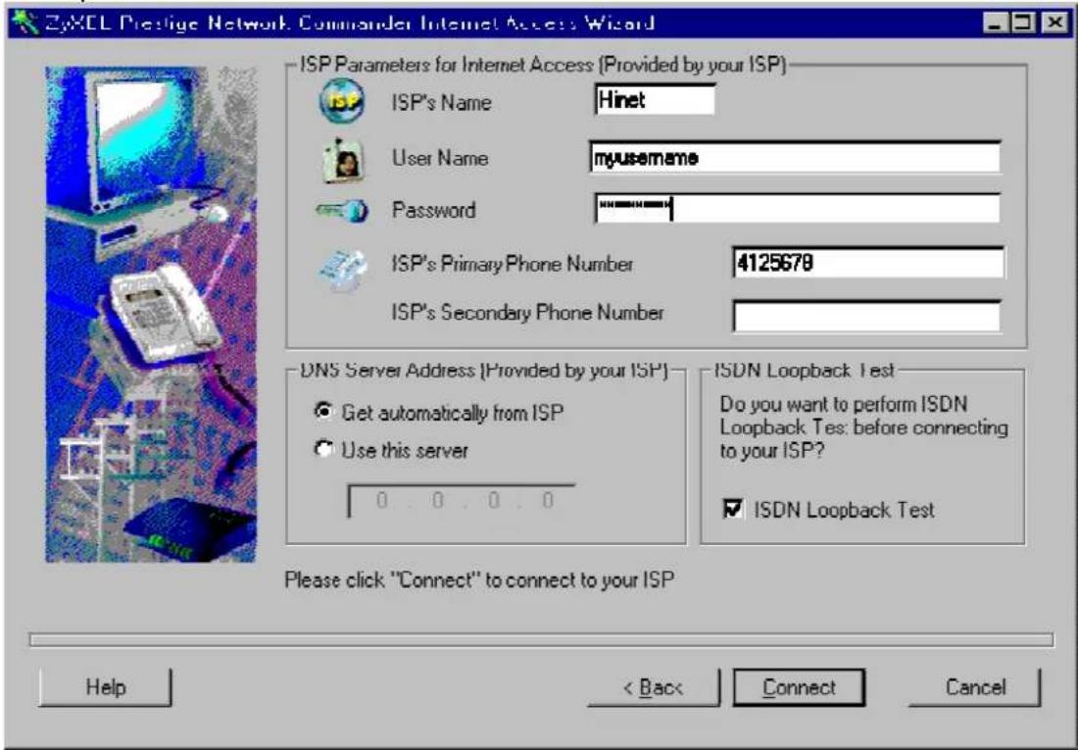Focus ISP's Secondary Phone Number field
This screenshot has width=1078, height=750.
pyautogui.click(x=867, y=316)
